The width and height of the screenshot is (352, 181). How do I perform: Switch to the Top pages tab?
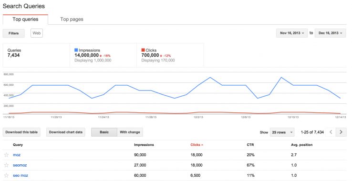72,19
